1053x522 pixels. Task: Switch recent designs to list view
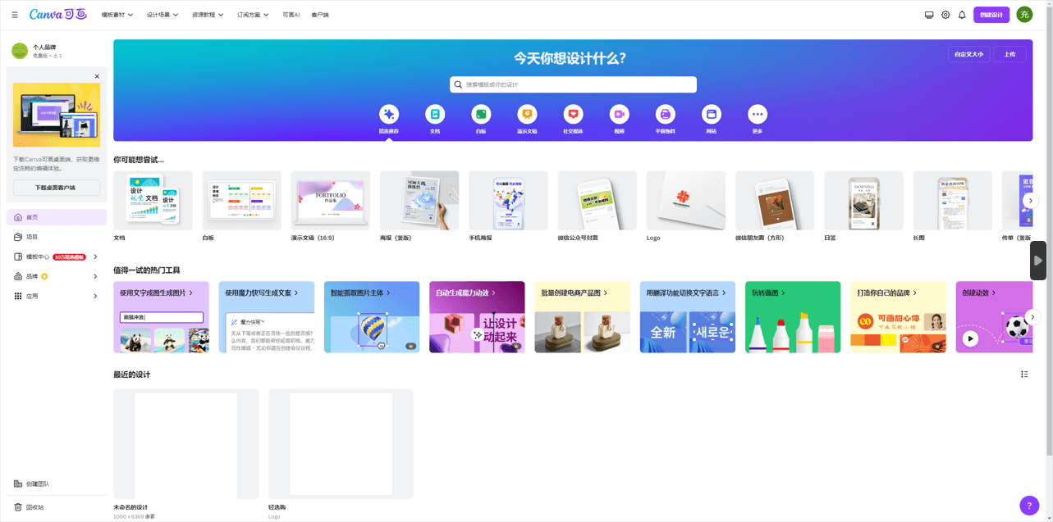(1024, 374)
